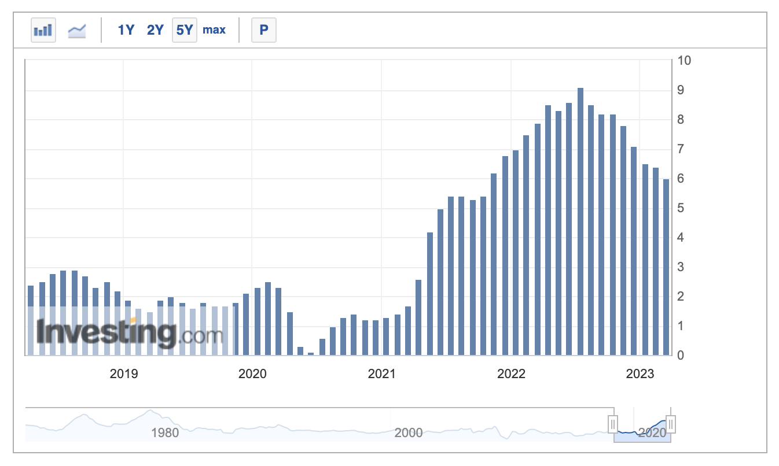The height and width of the screenshot is (466, 779).
Task: Click the 2020 x-axis label
Action: (252, 374)
